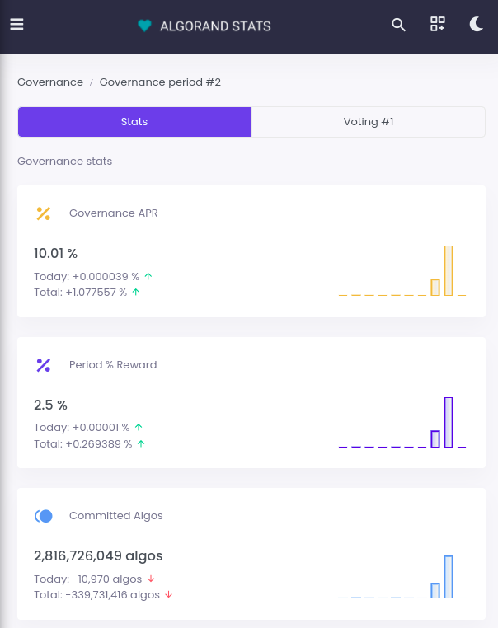498x628 pixels.
Task: Click the Governance period #2 breadcrumb
Action: [160, 82]
